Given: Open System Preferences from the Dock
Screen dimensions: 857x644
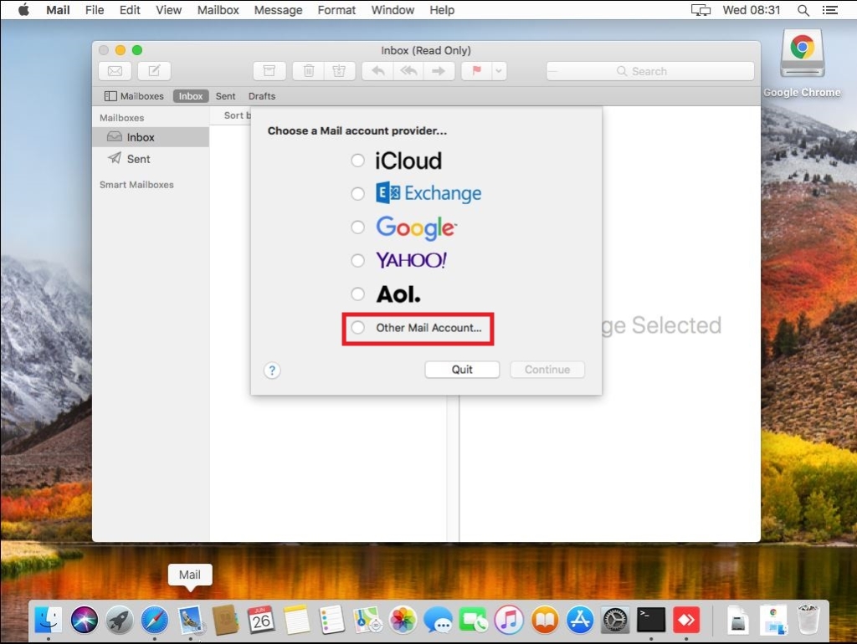Looking at the screenshot, I should coord(615,620).
